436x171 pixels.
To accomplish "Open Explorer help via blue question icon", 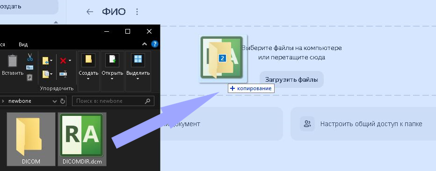I will (x=154, y=44).
